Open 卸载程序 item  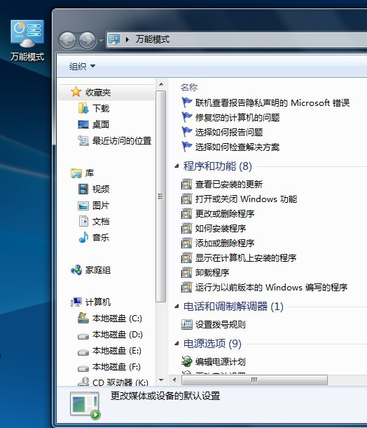point(212,273)
